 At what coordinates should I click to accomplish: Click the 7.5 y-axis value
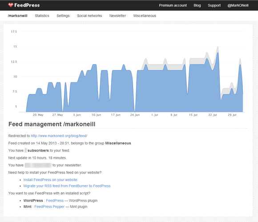tap(15, 92)
